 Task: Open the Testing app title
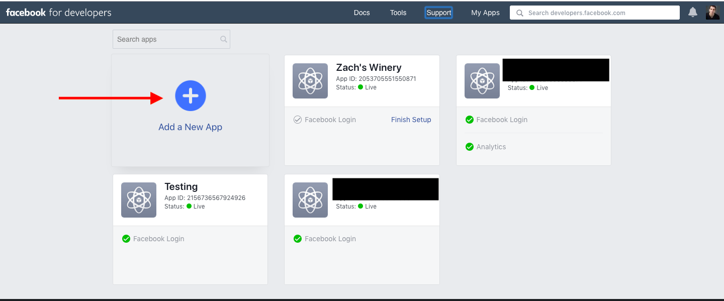point(181,187)
